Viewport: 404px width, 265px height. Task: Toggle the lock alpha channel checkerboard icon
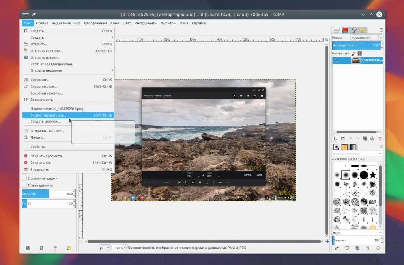click(360, 53)
